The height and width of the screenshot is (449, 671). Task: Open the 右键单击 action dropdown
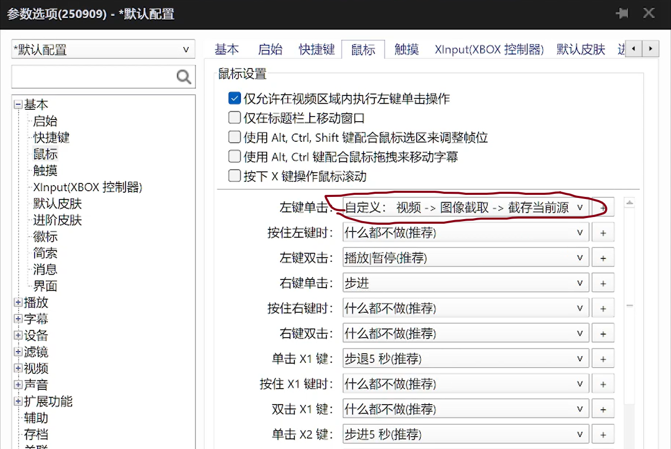pos(465,283)
